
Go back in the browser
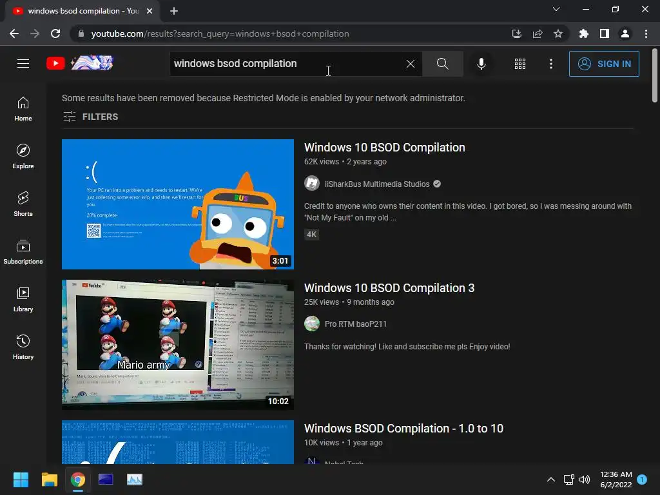tap(14, 34)
